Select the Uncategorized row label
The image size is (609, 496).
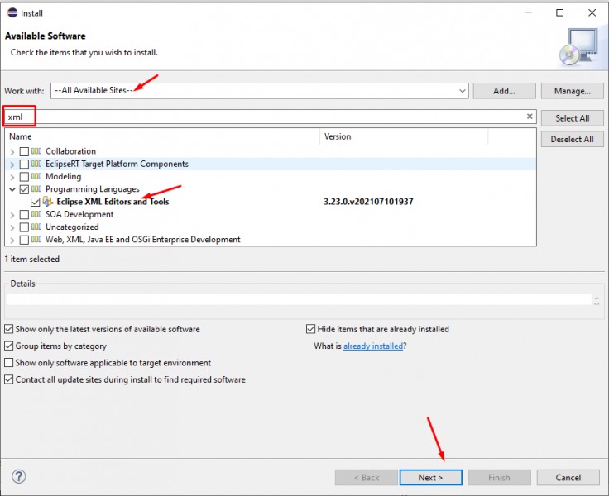click(x=72, y=227)
